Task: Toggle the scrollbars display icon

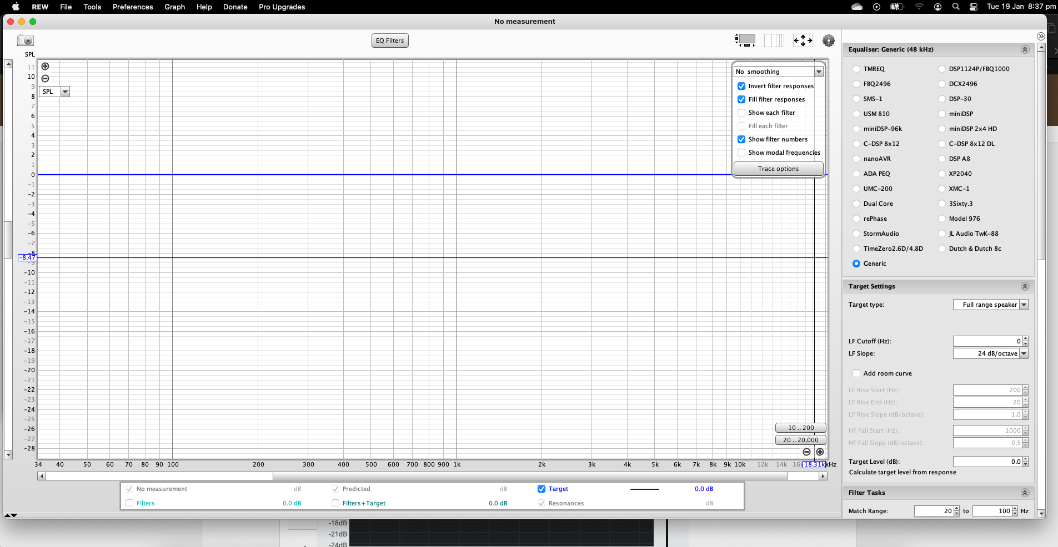Action: click(745, 40)
